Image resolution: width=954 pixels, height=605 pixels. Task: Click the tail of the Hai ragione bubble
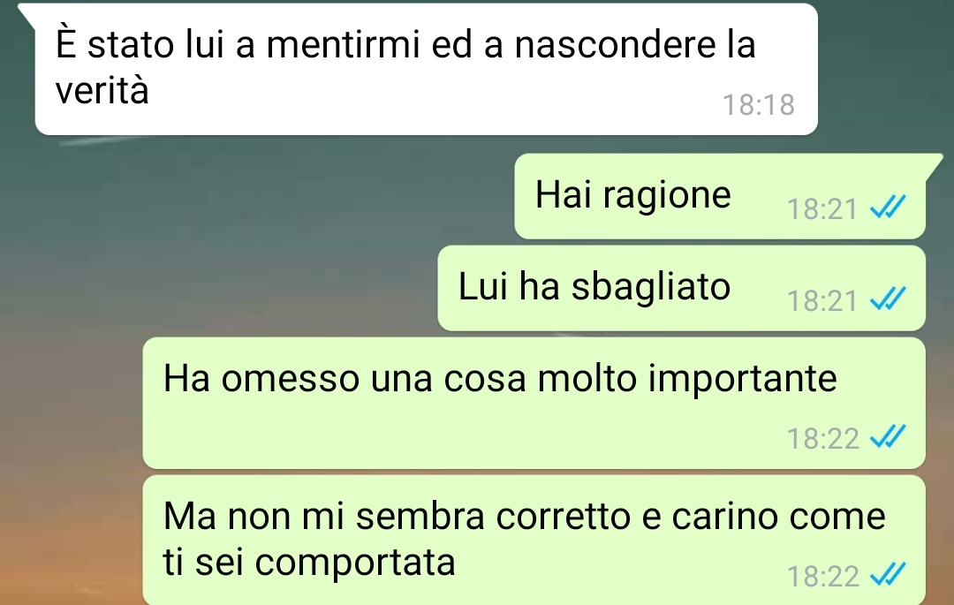[x=935, y=165]
